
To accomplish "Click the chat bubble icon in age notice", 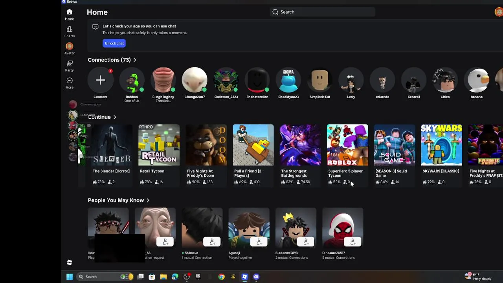I will point(95,27).
